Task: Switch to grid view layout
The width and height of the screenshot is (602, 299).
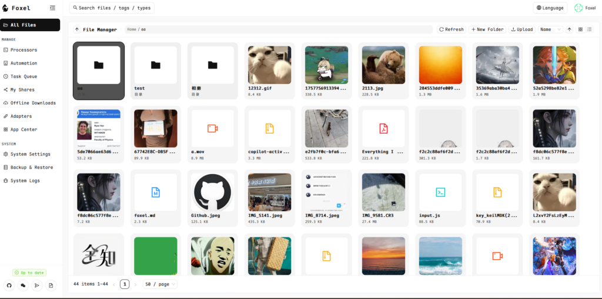Action: pos(580,29)
